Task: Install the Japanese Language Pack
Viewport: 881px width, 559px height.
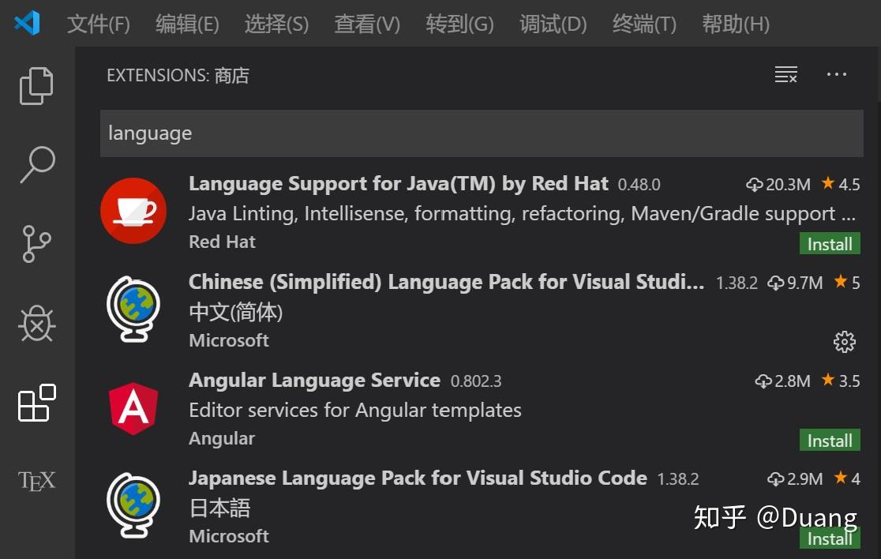Action: pos(829,538)
